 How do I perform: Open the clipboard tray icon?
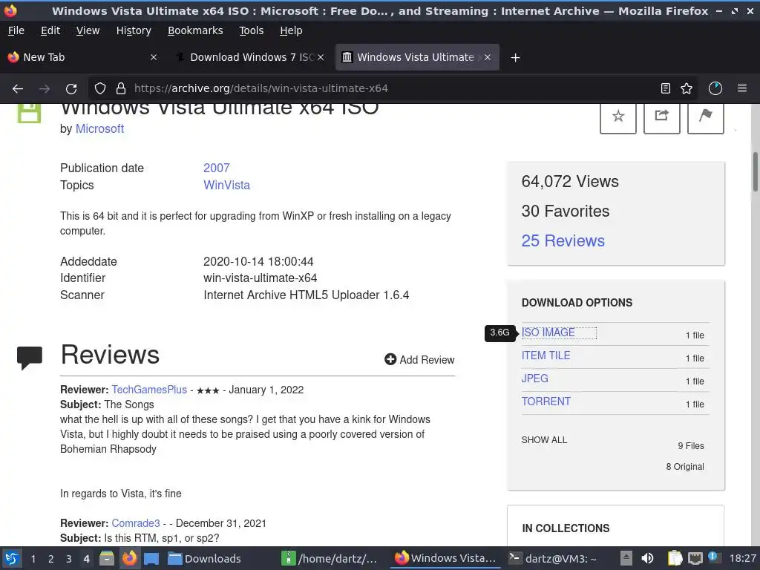675,558
